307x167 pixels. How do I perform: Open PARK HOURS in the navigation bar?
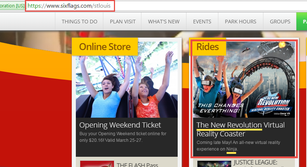241,22
